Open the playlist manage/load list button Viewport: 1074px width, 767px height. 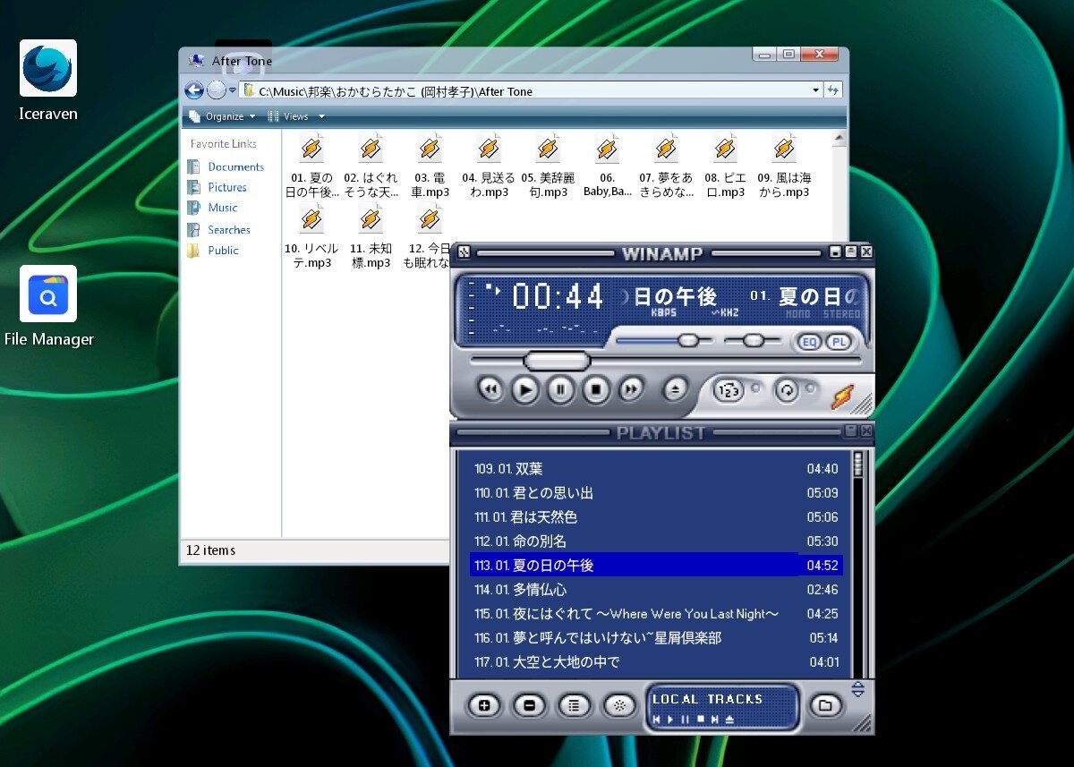click(x=825, y=705)
